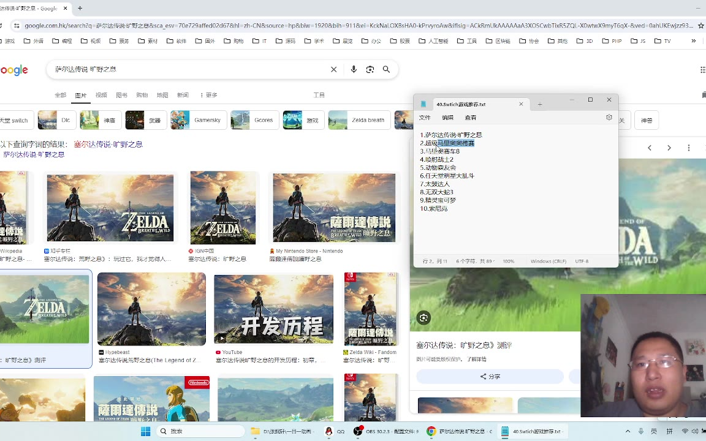Open the PHP bookmarks folder

pos(612,41)
